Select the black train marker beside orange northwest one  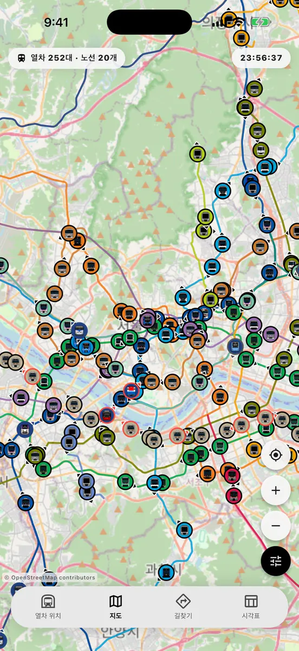[x=78, y=240]
